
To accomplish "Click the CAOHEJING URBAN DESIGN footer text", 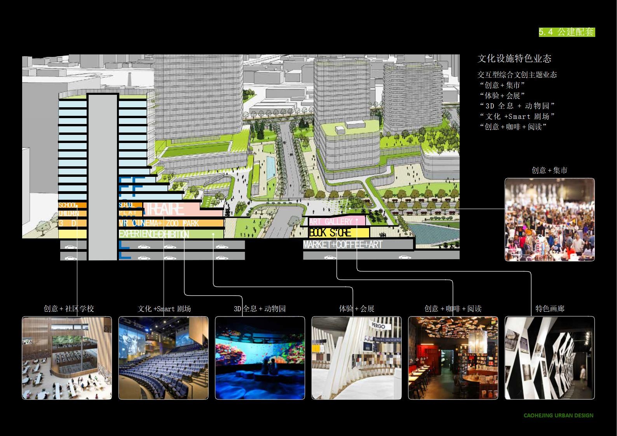I will (x=558, y=415).
